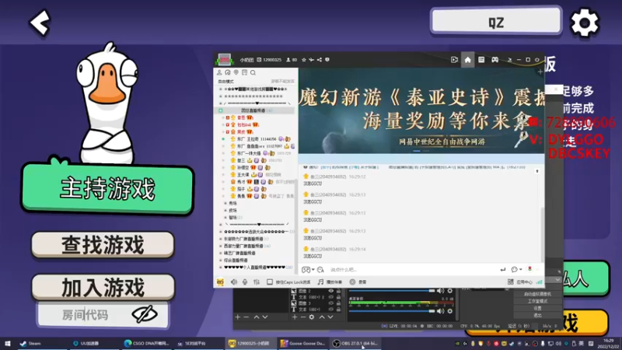Viewport: 622px width, 350px height.
Task: Click the person icon above YY channel list
Action: (x=219, y=72)
